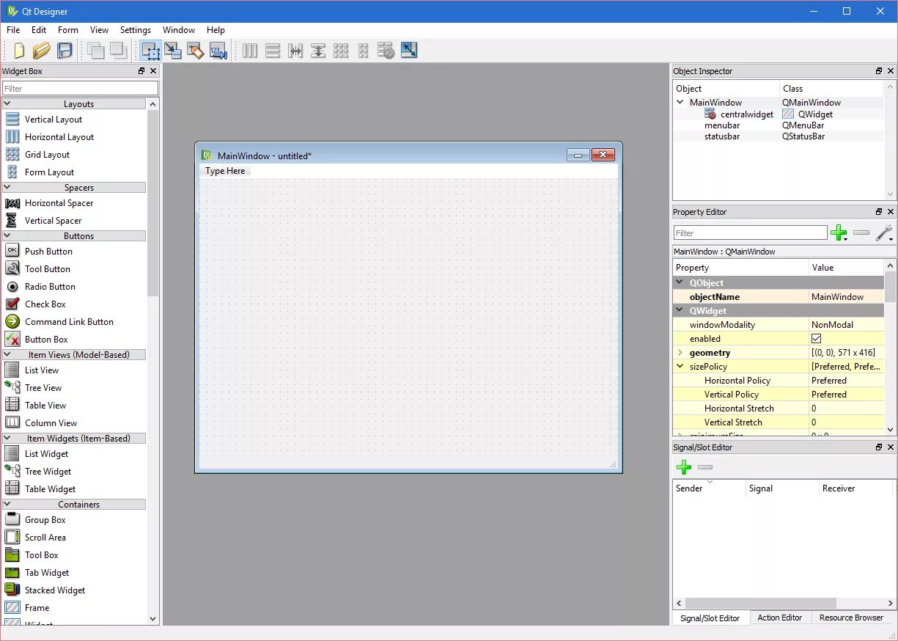
Task: Collapse the Containers category
Action: tap(7, 504)
